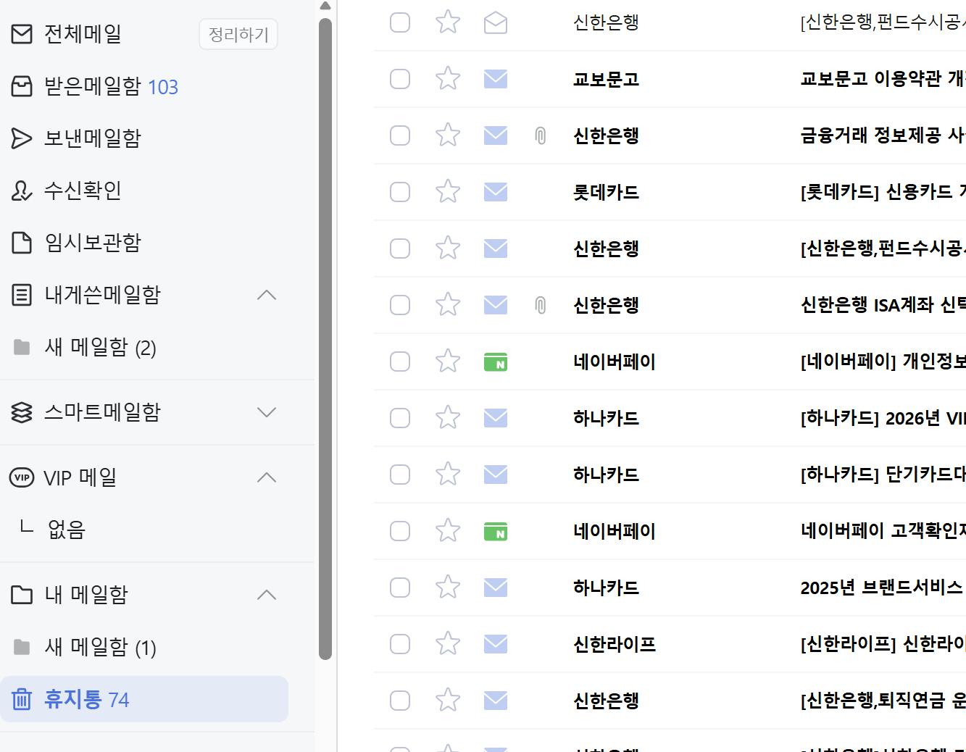The height and width of the screenshot is (752, 966).
Task: Click the 교보문고 sender name
Action: pos(606,79)
